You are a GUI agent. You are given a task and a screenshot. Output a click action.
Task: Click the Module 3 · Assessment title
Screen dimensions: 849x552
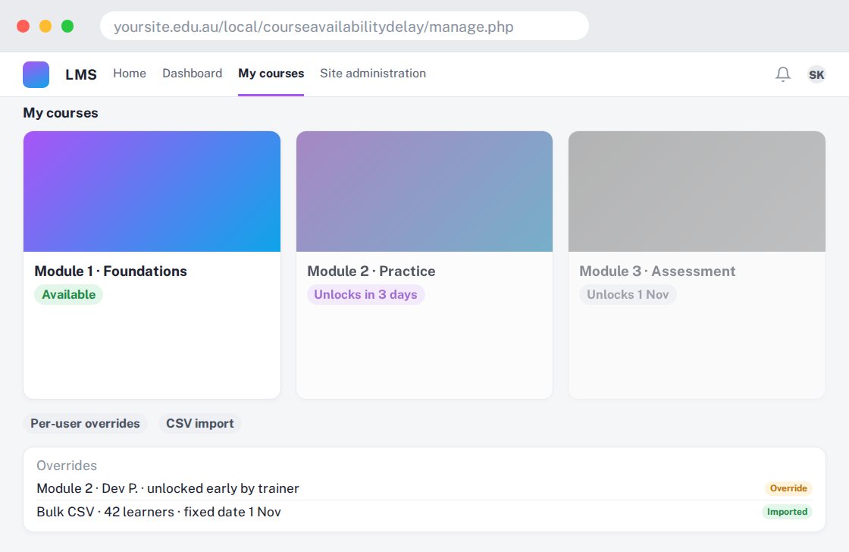(657, 271)
